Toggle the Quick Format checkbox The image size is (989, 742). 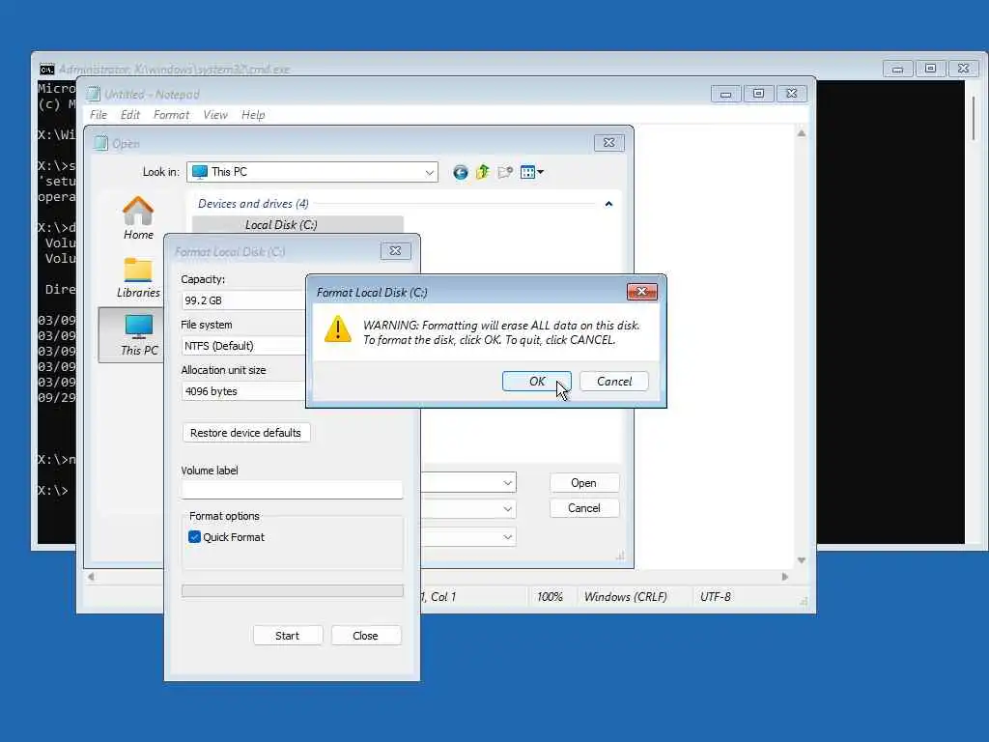click(194, 537)
